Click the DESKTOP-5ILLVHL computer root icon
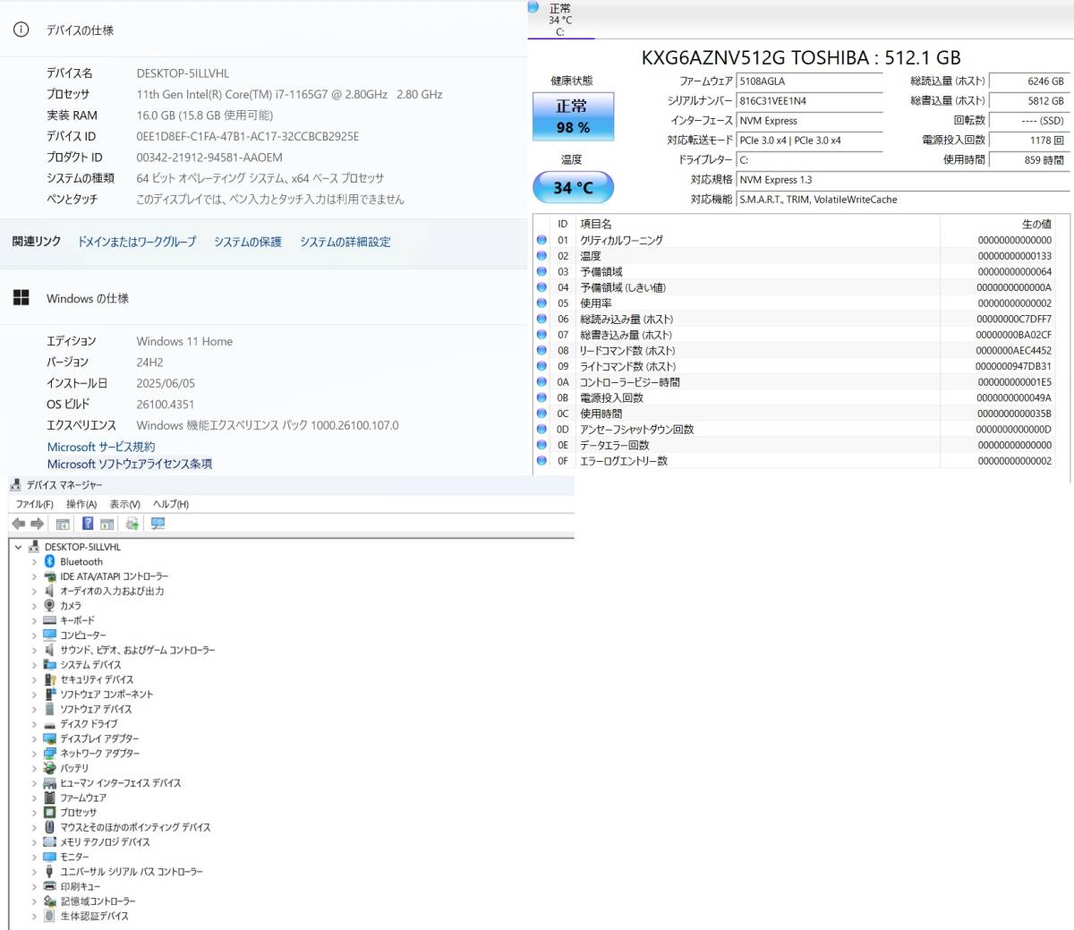The width and height of the screenshot is (1074, 930). coord(34,547)
